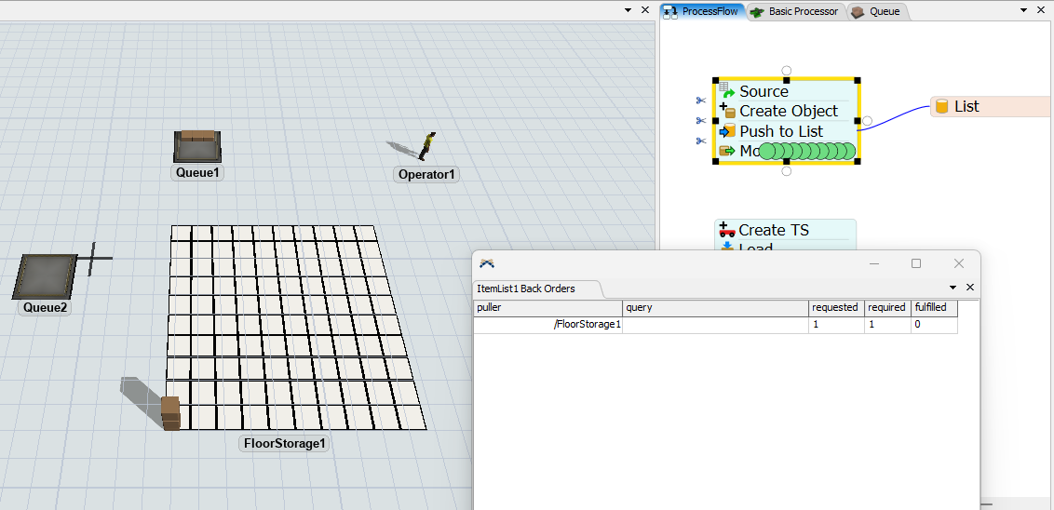Click the Queue2 object in 3D view
The width and height of the screenshot is (1054, 510).
[x=45, y=275]
